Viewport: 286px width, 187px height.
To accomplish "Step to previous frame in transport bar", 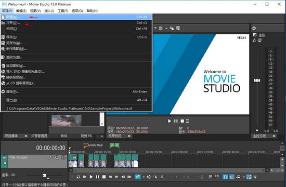I will pyautogui.click(x=123, y=177).
